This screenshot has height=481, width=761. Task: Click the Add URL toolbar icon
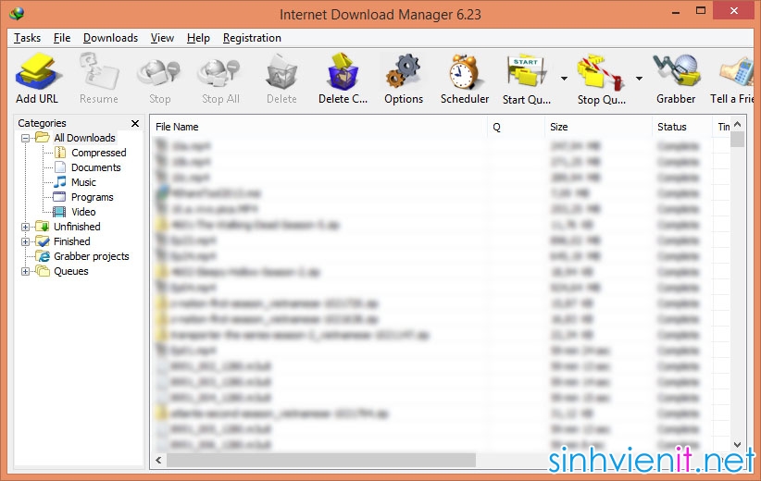(37, 73)
